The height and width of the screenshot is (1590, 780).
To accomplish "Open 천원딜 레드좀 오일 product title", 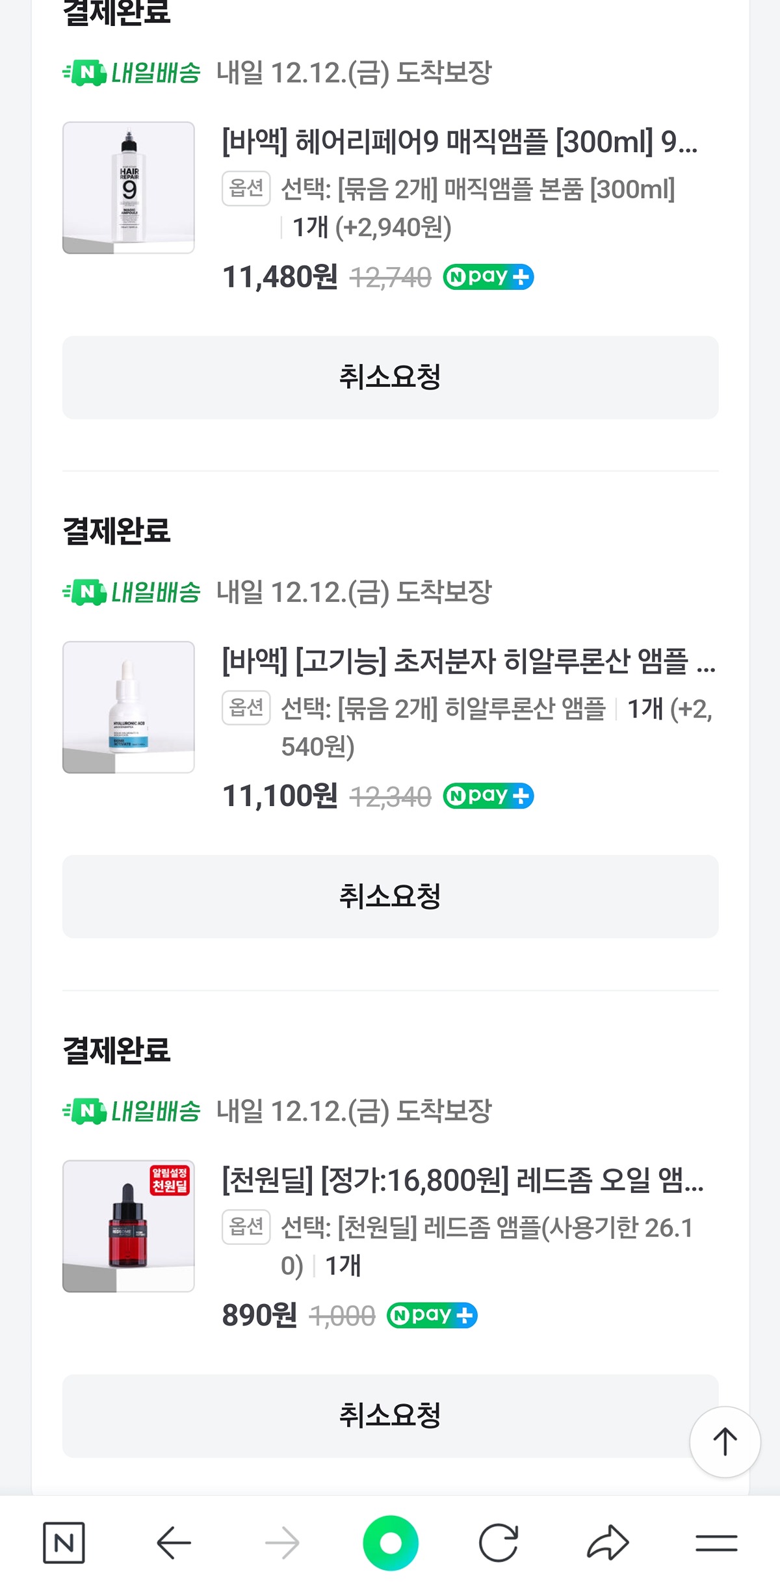I will pos(462,1180).
